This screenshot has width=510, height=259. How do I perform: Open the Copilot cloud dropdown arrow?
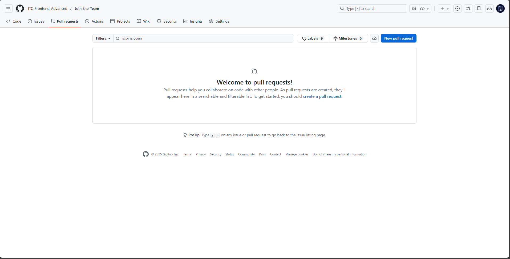(x=427, y=9)
